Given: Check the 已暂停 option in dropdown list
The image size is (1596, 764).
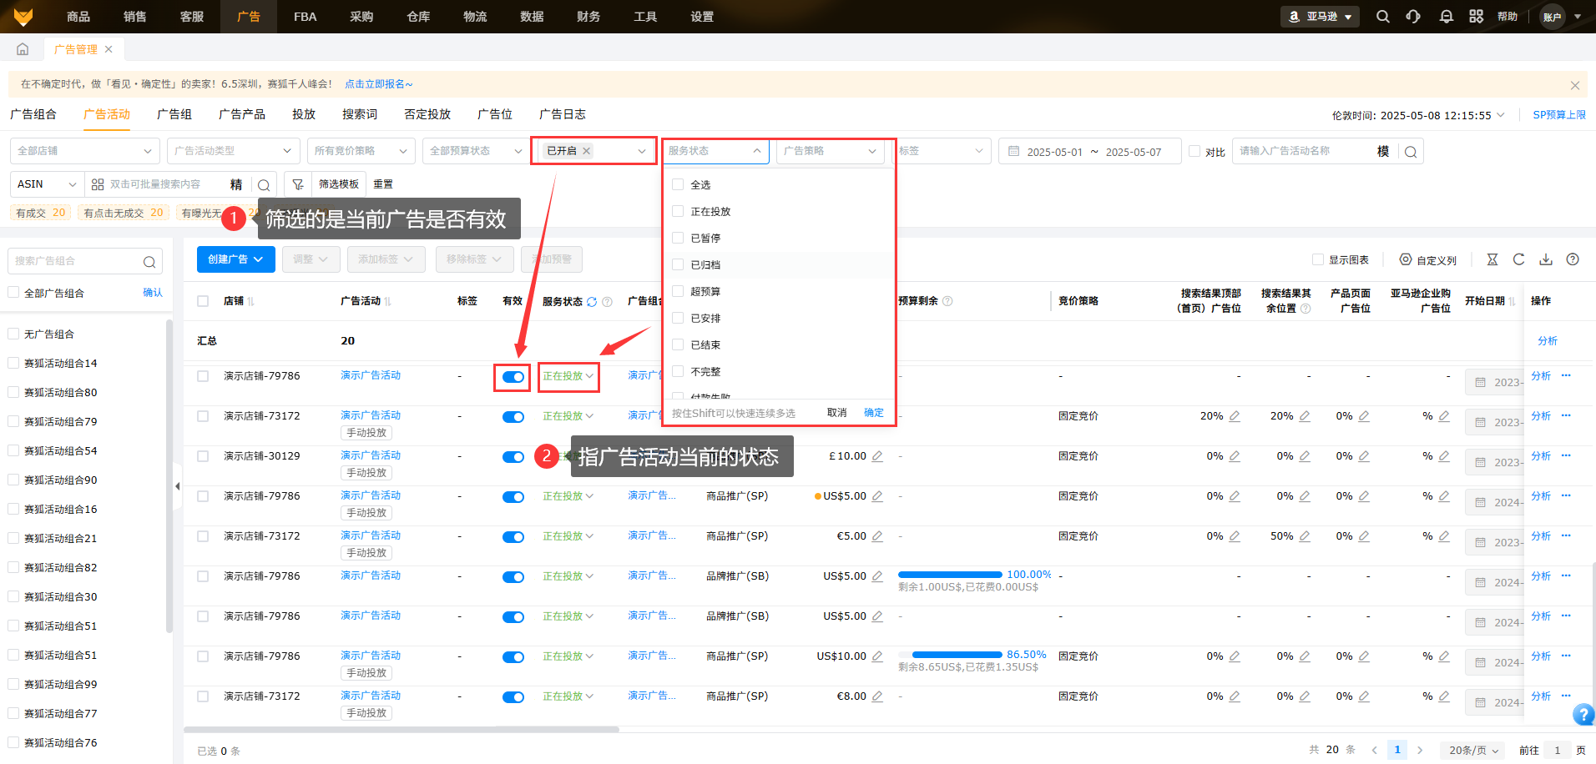Looking at the screenshot, I should (678, 238).
